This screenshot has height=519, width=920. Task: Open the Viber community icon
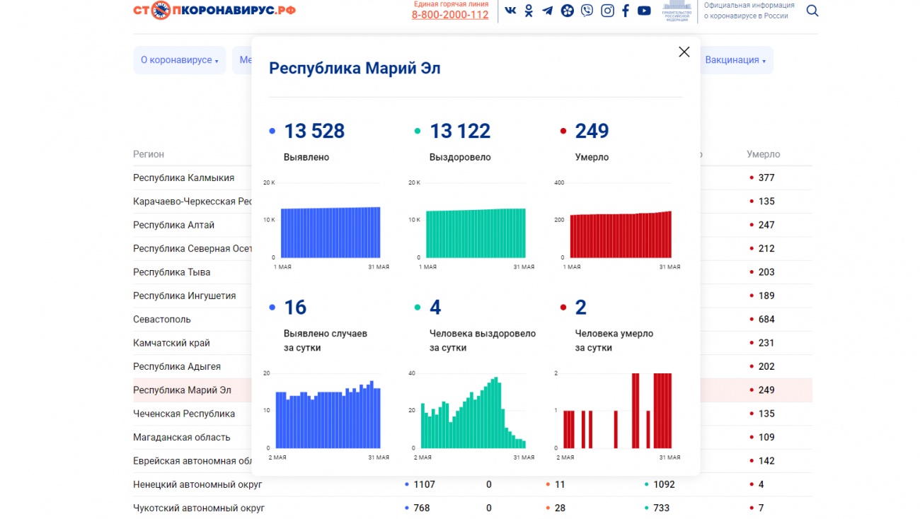(587, 11)
